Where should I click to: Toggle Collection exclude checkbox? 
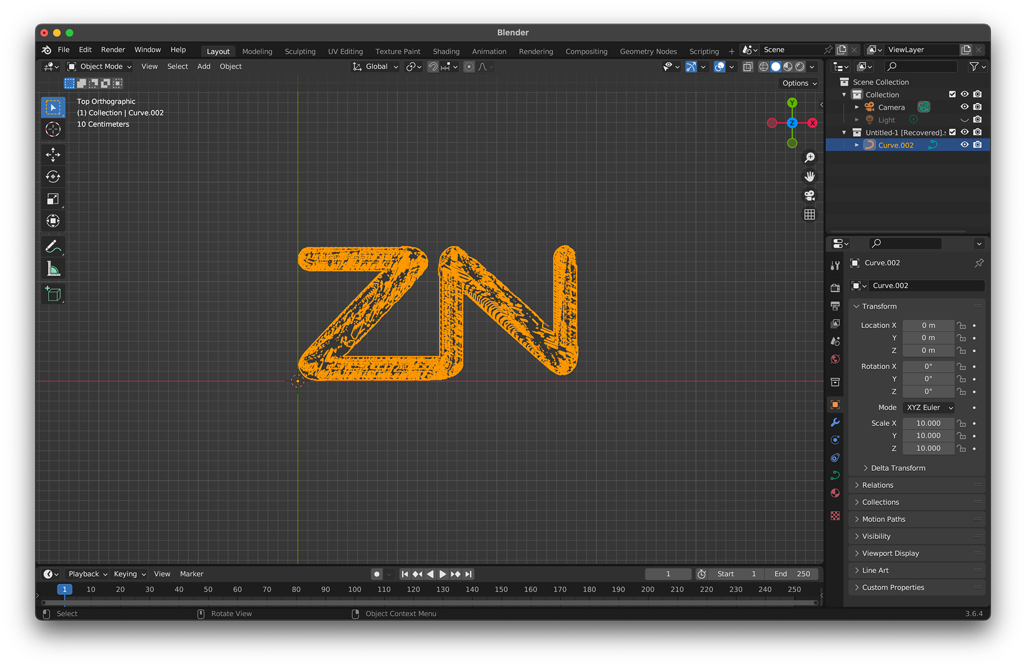(x=952, y=94)
